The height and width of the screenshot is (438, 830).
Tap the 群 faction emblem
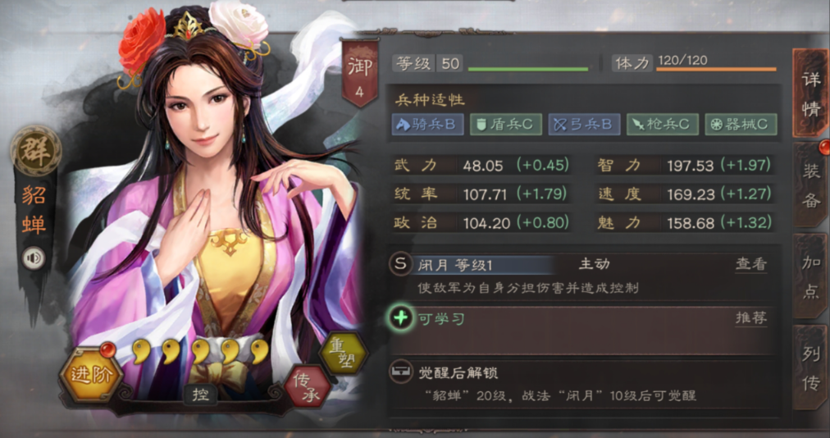pos(35,151)
